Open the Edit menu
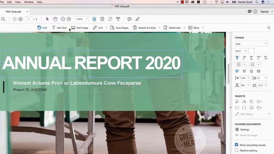The width and height of the screenshot is (274, 154). pyautogui.click(x=9, y=2)
